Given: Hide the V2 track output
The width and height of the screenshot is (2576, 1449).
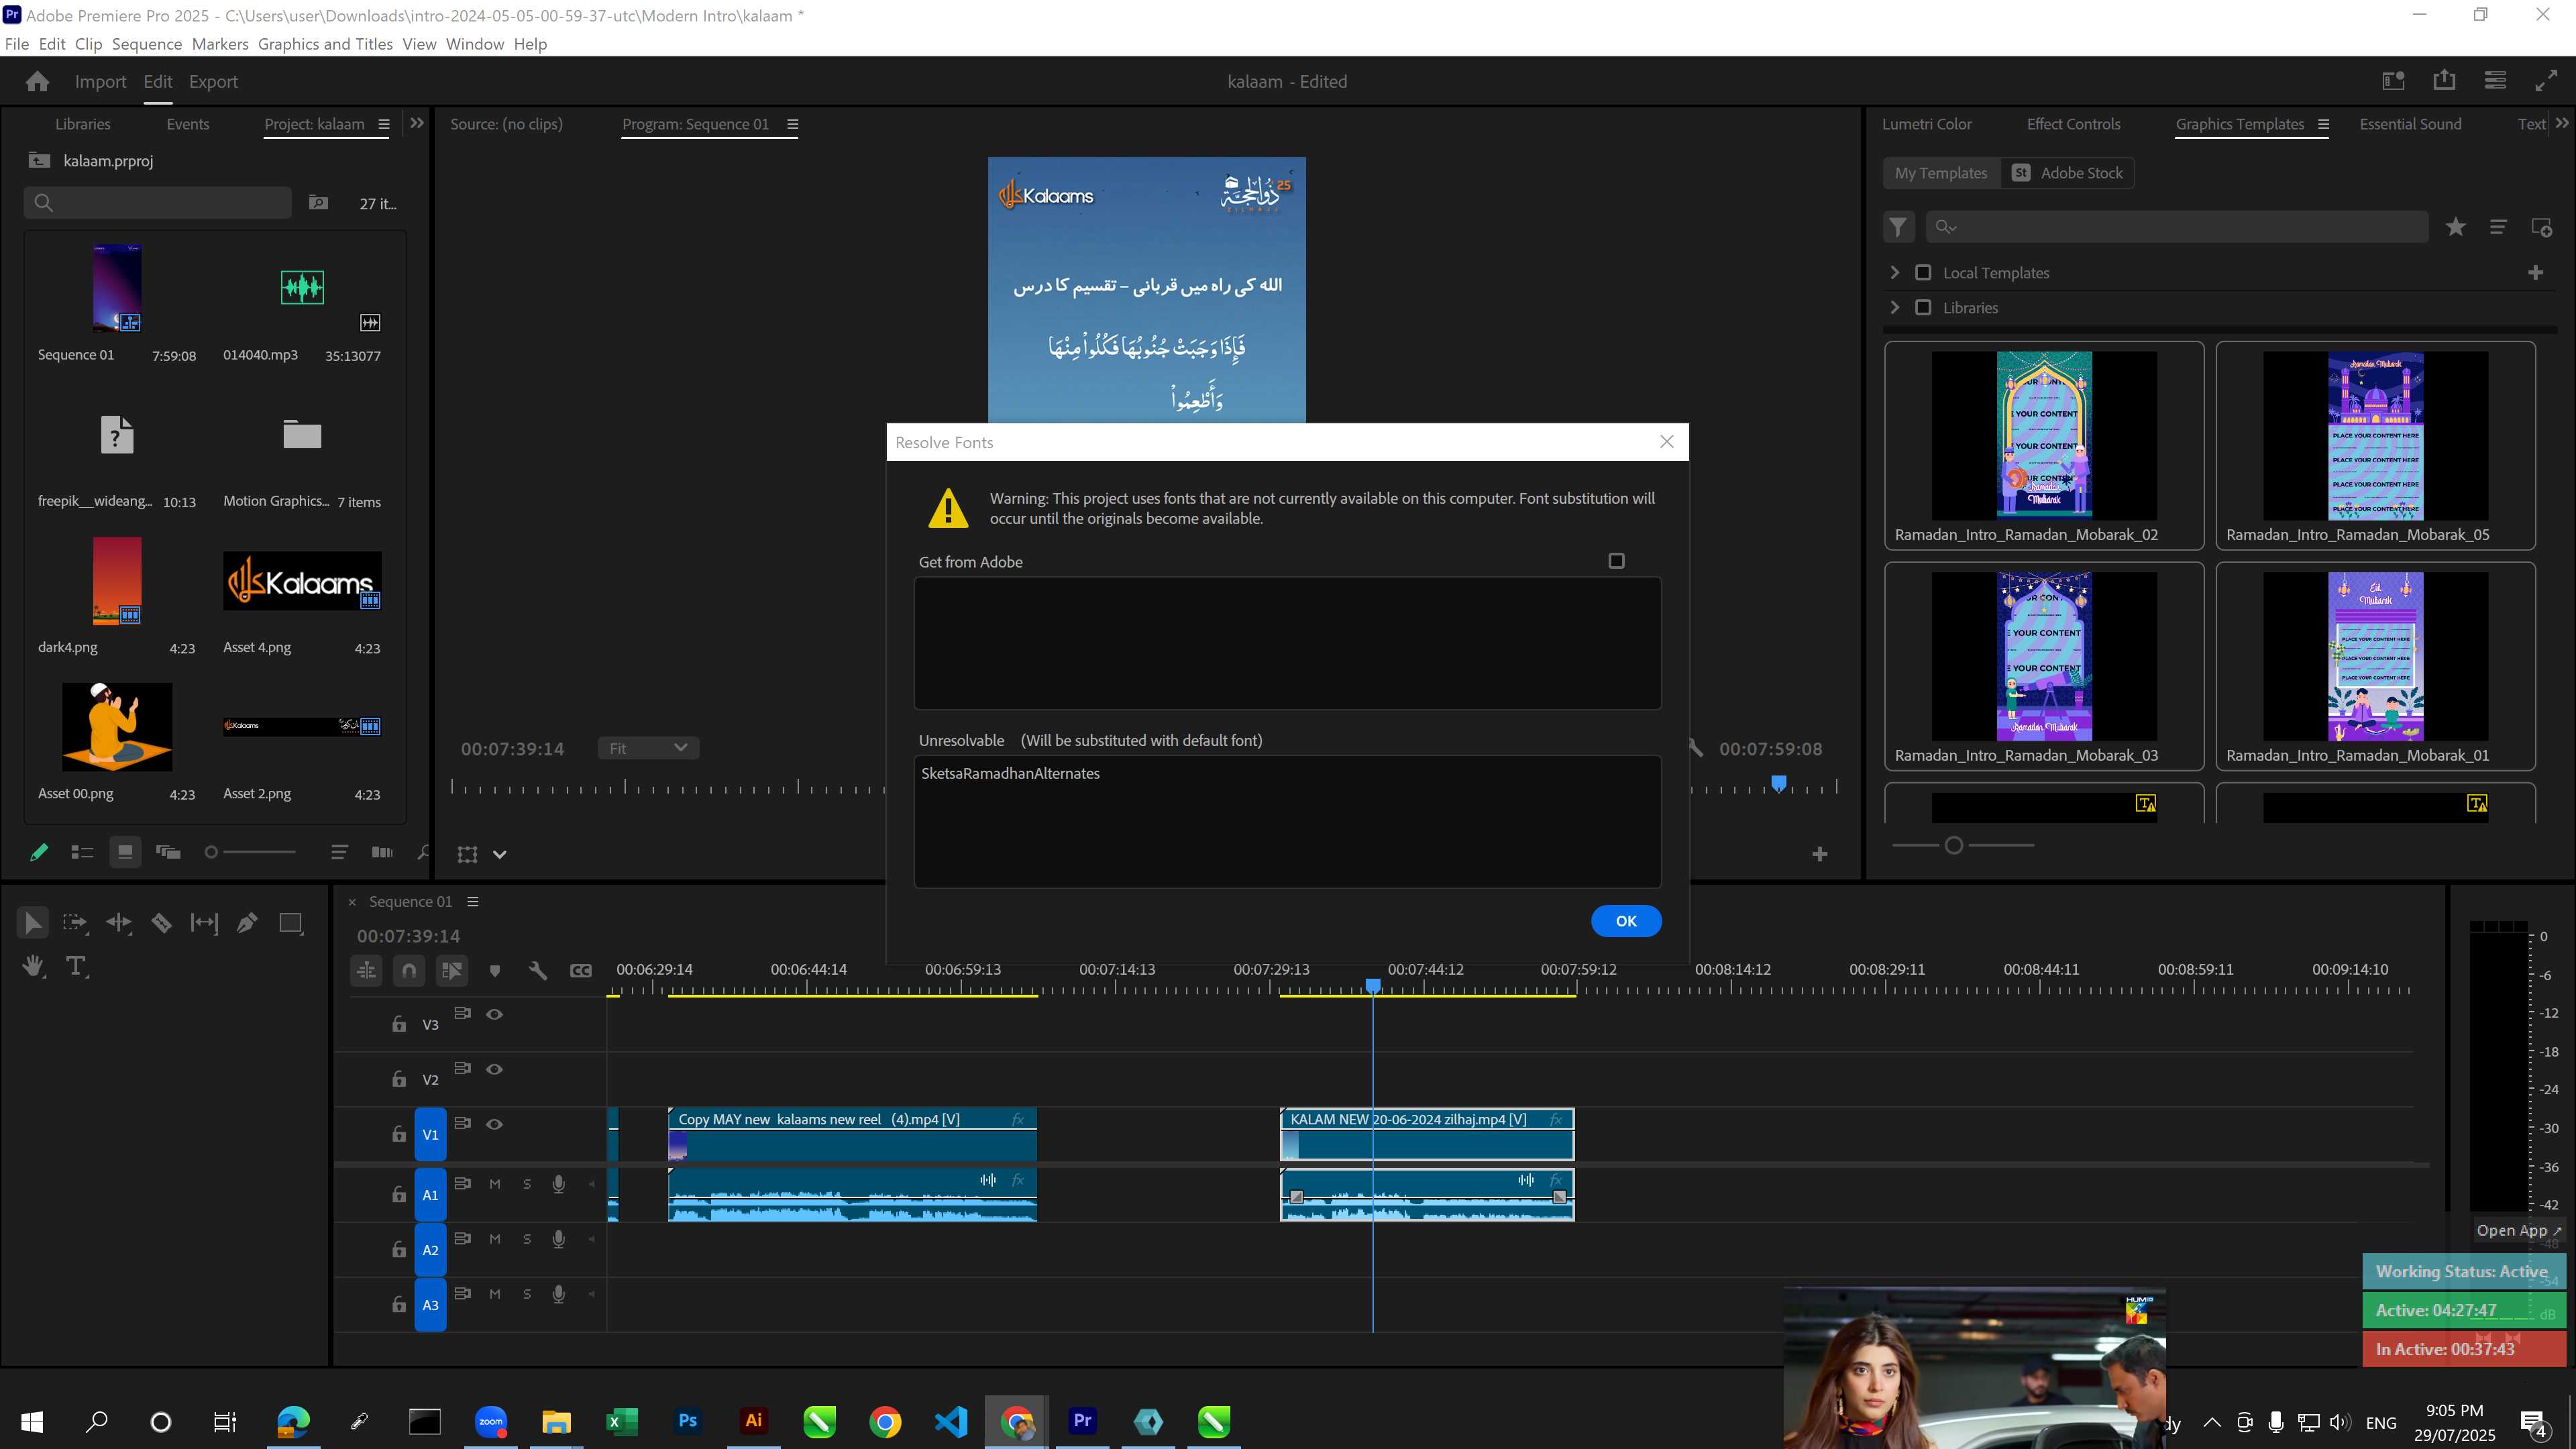Looking at the screenshot, I should (494, 1069).
